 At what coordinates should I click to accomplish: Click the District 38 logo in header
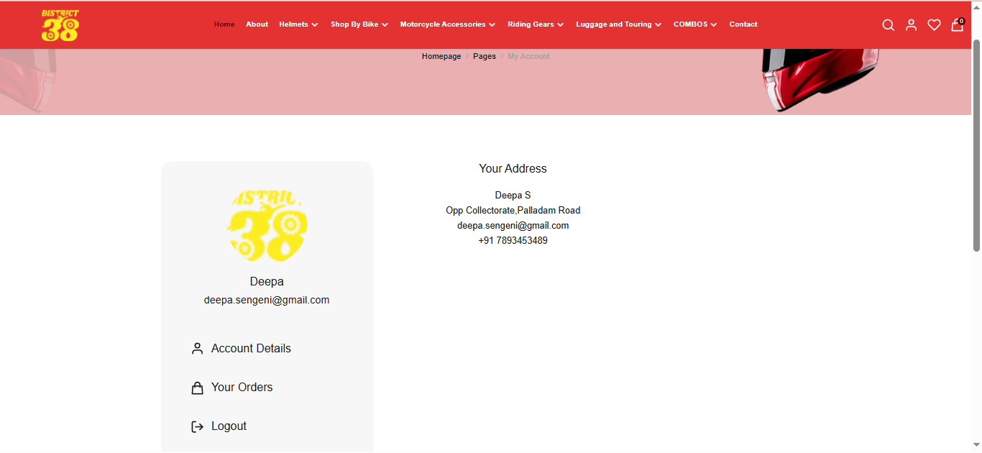(60, 25)
